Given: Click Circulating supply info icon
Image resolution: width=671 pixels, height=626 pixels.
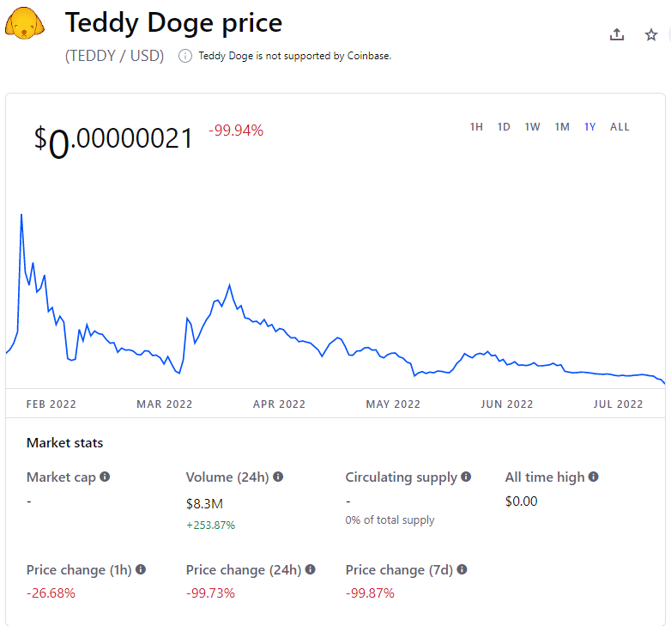Looking at the screenshot, I should [x=466, y=477].
